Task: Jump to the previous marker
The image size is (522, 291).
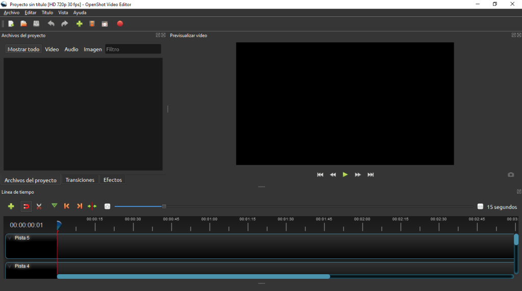Action: point(67,206)
